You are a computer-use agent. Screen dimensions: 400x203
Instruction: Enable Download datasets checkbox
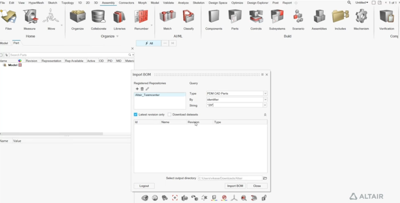[x=169, y=115]
